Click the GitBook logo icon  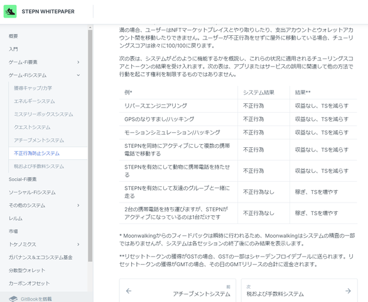point(13,299)
